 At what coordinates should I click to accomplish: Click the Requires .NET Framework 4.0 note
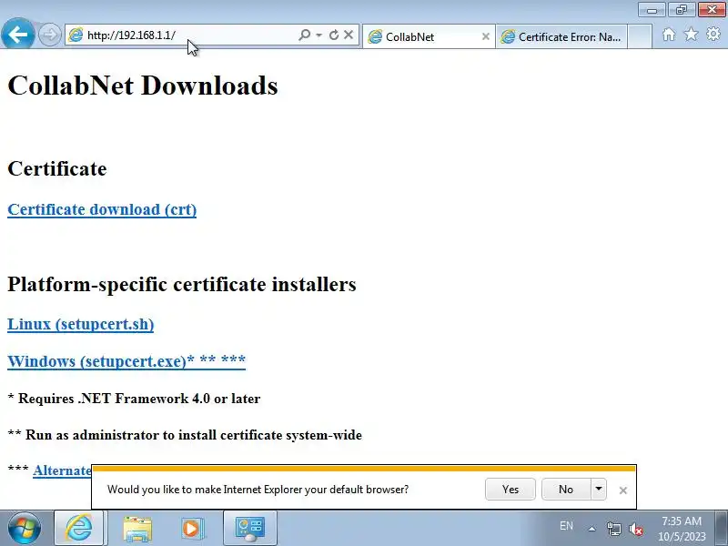coord(134,399)
